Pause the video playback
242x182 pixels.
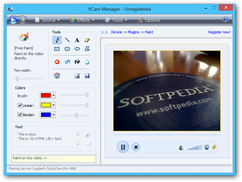click(x=123, y=147)
